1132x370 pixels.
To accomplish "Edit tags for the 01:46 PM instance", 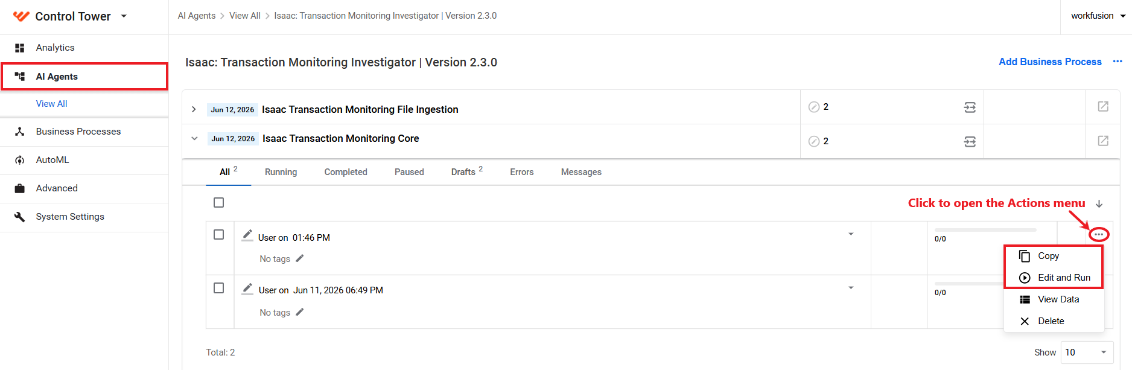I will 300,258.
